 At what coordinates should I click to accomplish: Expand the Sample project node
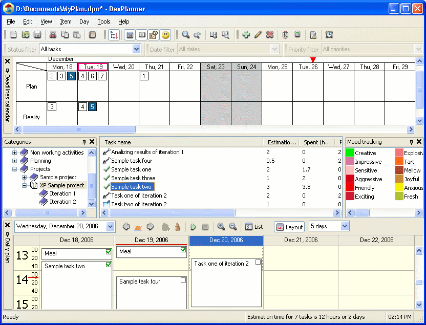tap(24, 177)
